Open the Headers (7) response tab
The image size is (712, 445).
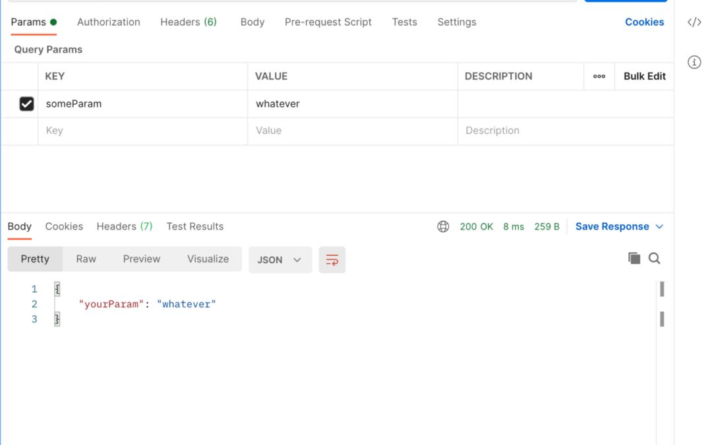pos(124,225)
